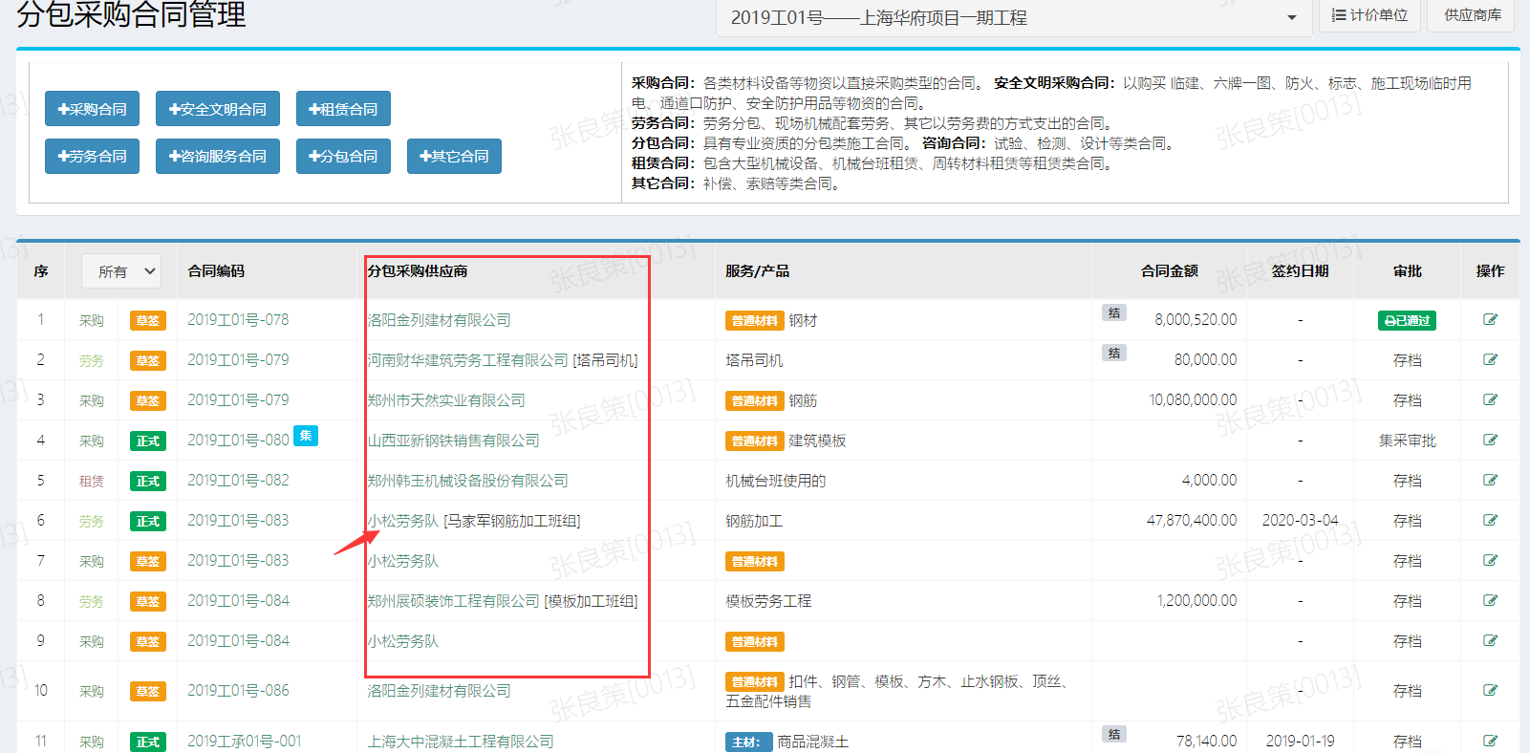Screen dimensions: 1530x753
Task: Add a new 安全文明合同
Action: click(x=218, y=109)
